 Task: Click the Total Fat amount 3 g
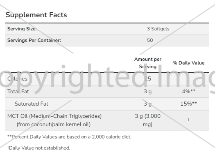click(x=148, y=92)
